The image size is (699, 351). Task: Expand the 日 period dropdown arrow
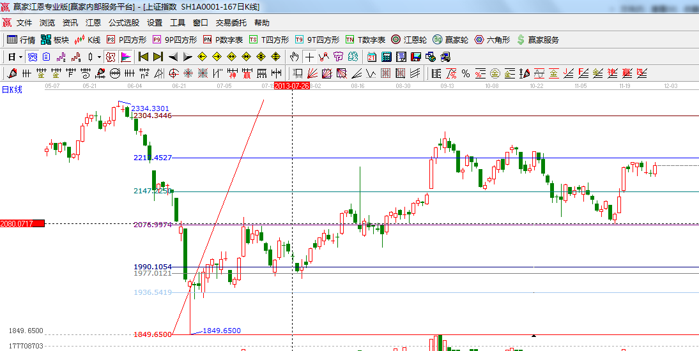tap(20, 57)
